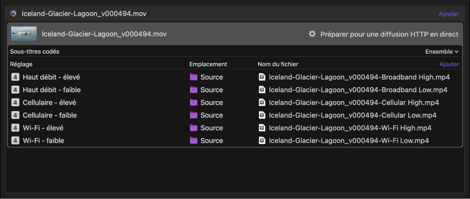Viewport: 470px width, 199px height.
Task: Click purple Source folder icon for Cellulaire - élevé
Action: (x=194, y=103)
